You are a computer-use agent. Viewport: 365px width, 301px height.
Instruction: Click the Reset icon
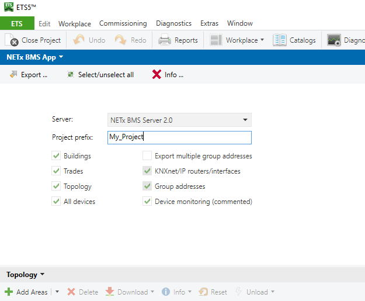203,292
